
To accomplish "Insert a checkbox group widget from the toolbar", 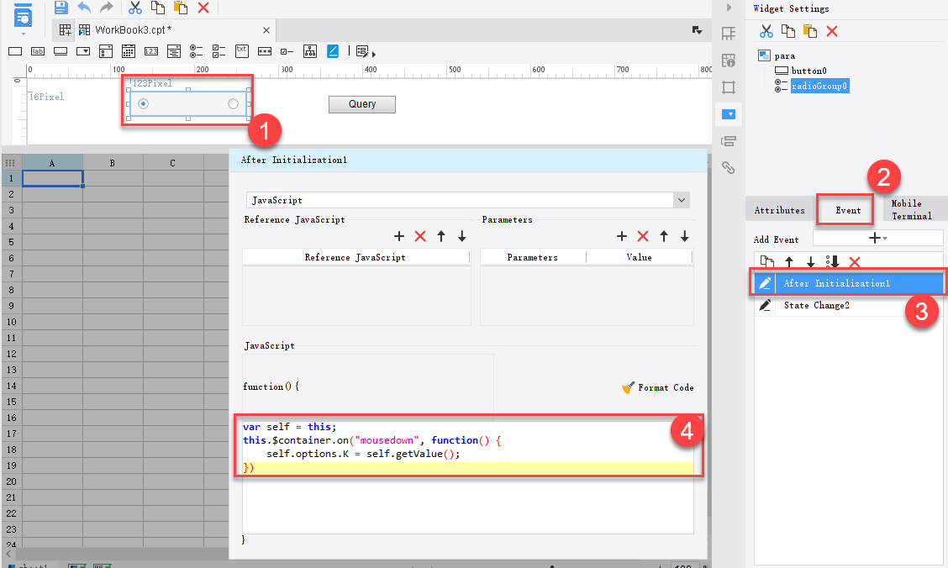I will pos(219,51).
